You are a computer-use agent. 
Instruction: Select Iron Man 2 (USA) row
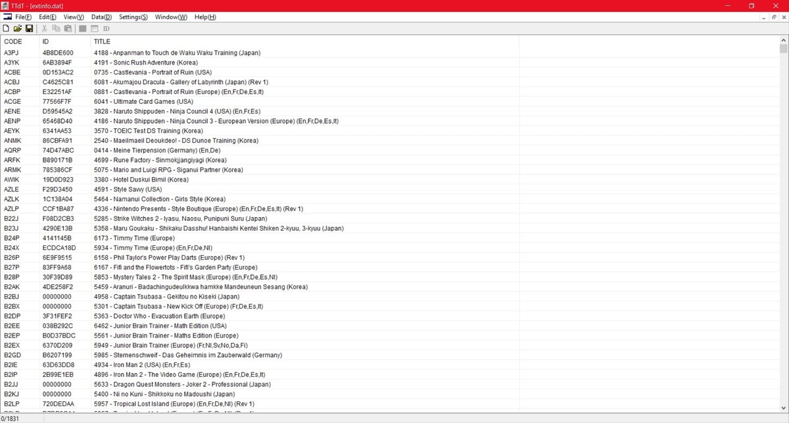click(389, 364)
